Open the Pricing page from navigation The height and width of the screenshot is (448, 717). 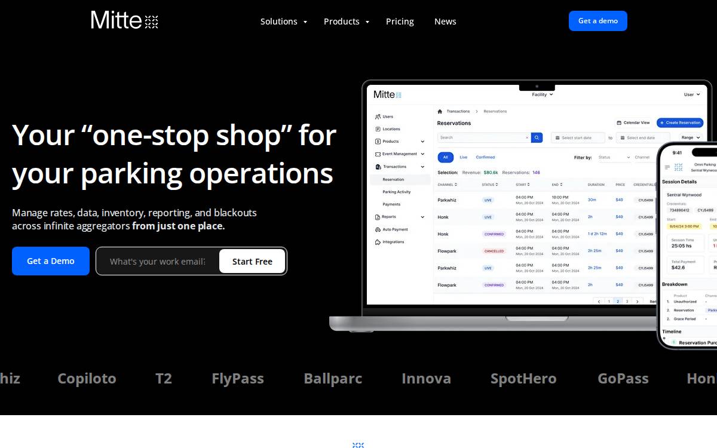pos(400,22)
